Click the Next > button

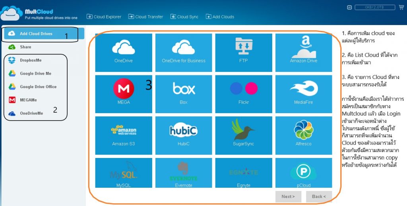coord(288,196)
